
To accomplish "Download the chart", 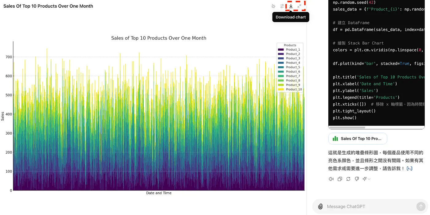I will [291, 6].
